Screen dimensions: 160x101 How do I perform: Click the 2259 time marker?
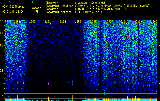(x=139, y=22)
